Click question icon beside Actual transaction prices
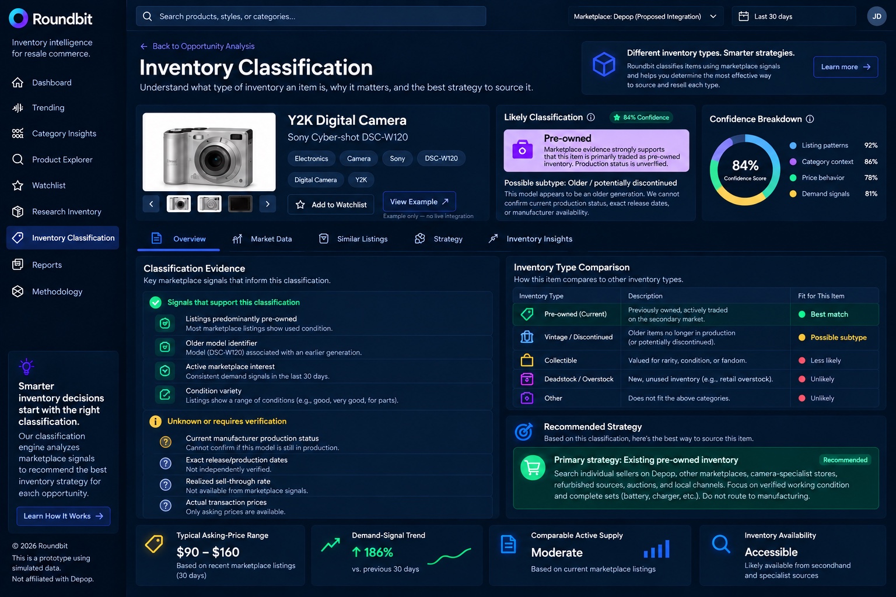Image resolution: width=896 pixels, height=597 pixels. click(x=166, y=505)
